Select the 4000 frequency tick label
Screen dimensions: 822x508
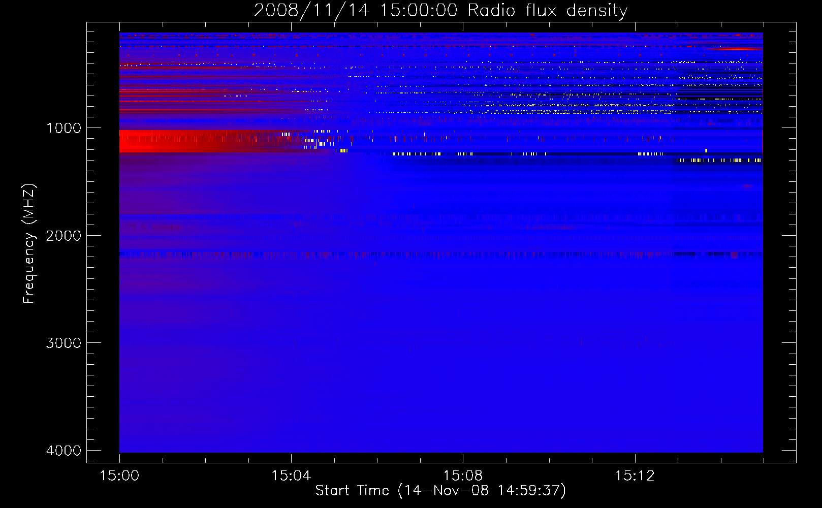64,451
